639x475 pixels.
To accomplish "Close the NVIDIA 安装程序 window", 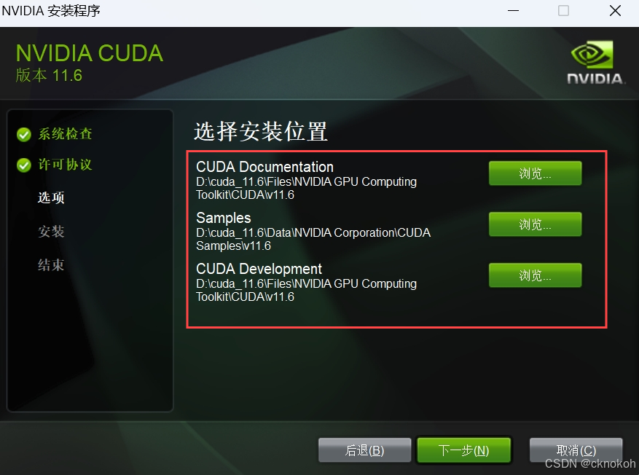I will [616, 11].
